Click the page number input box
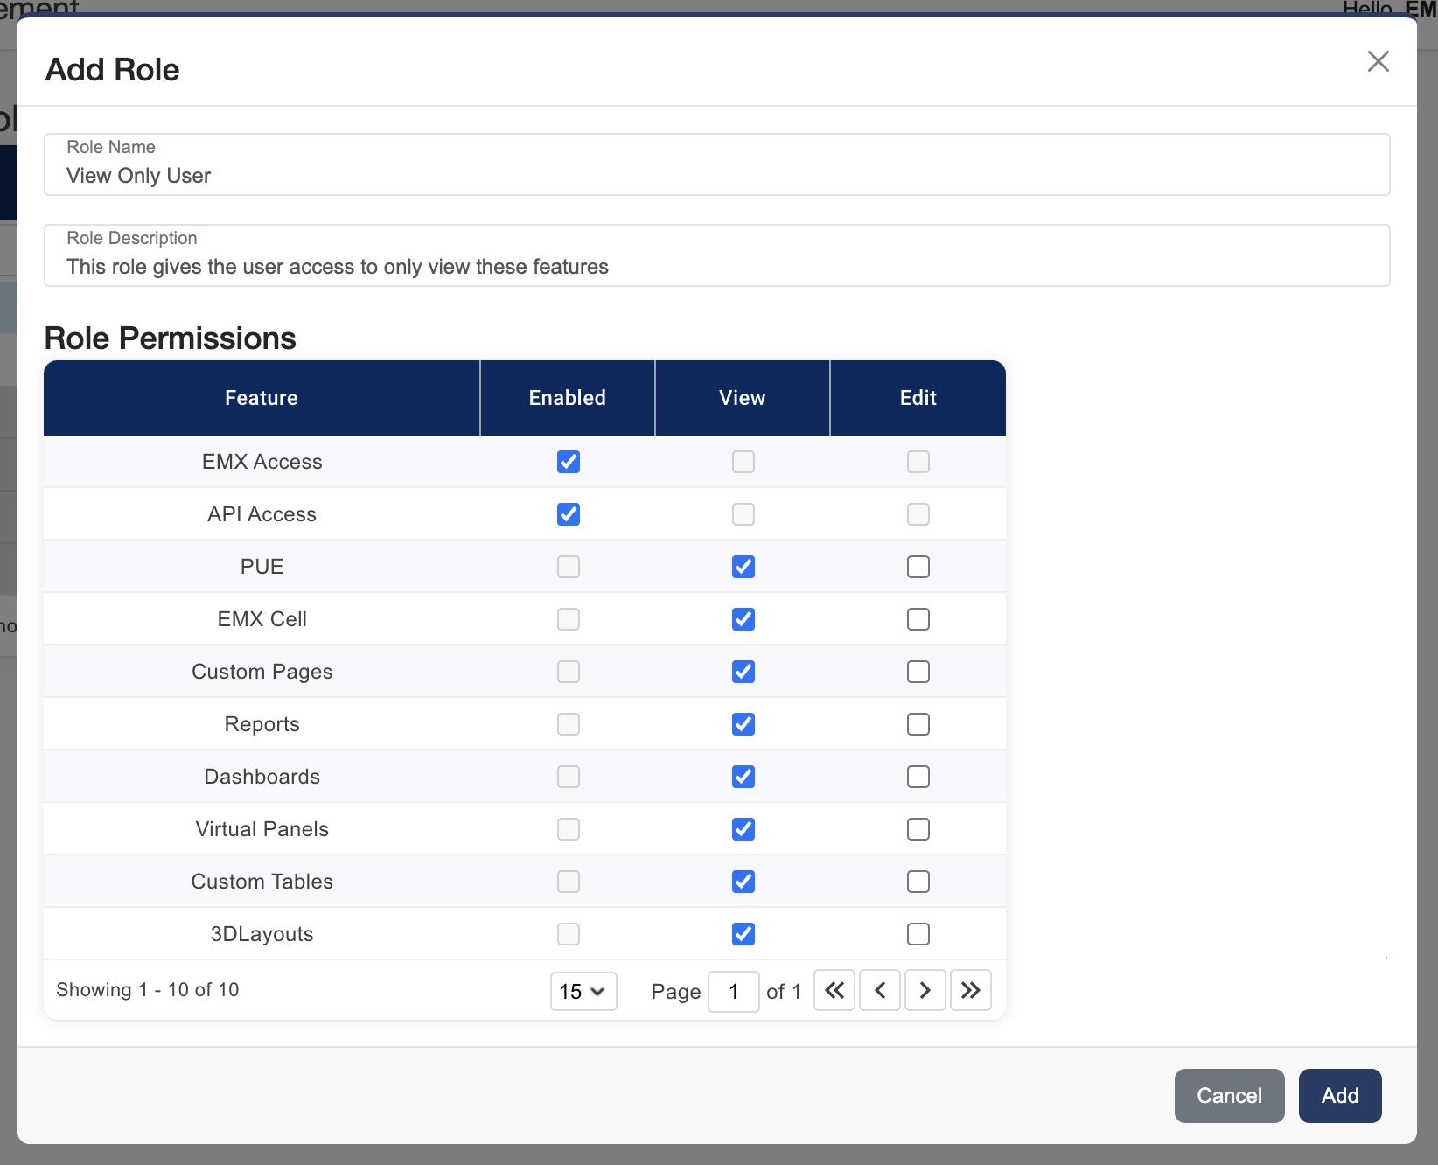This screenshot has height=1165, width=1438. 733,991
